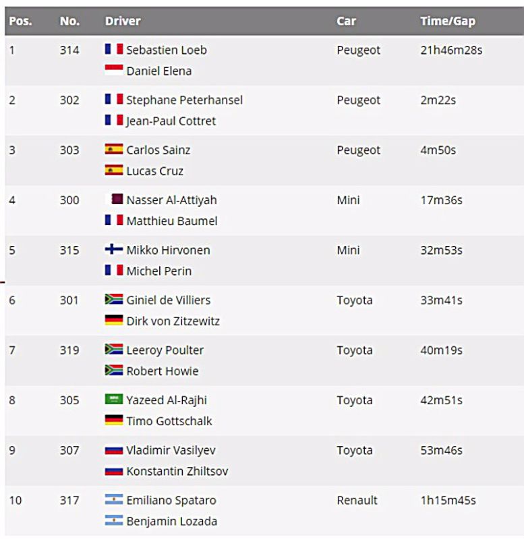Click the Russian flag beside Vladimir Vasilyev
The height and width of the screenshot is (539, 524).
(114, 450)
